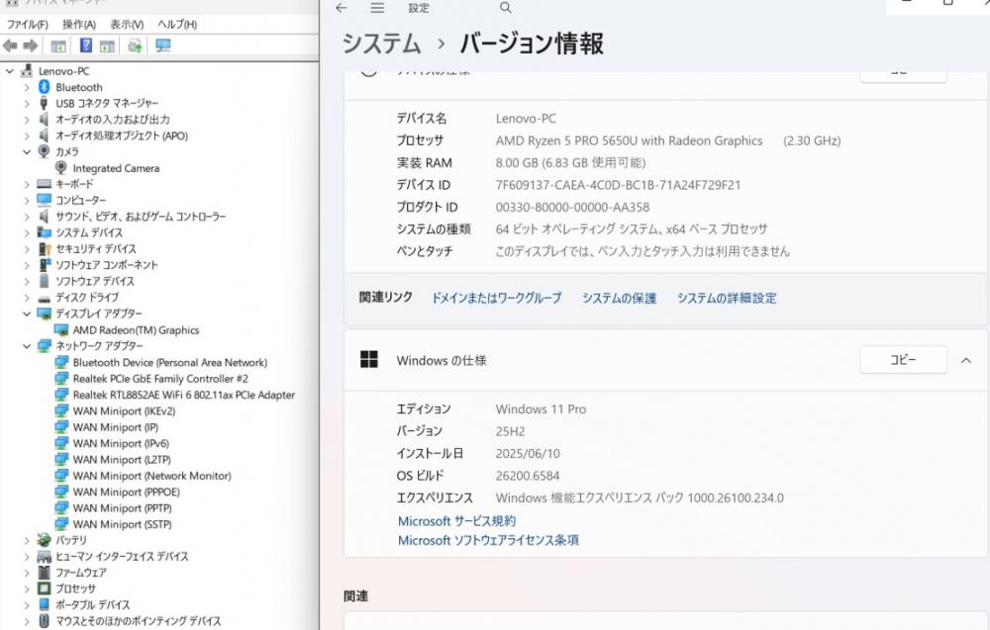The width and height of the screenshot is (990, 630).
Task: Click the OS ビルド value 26200.6584
Action: (528, 476)
